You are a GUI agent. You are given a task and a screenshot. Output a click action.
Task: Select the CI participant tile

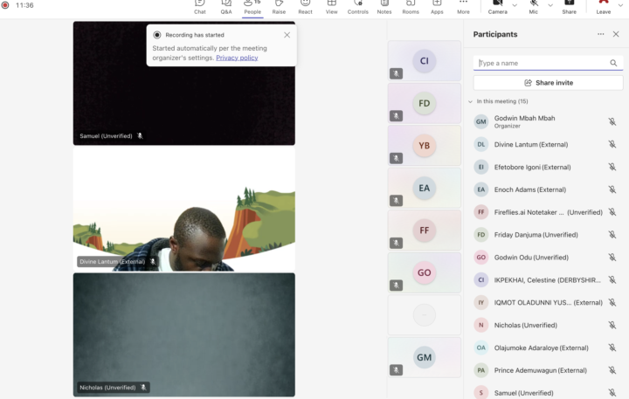click(425, 61)
